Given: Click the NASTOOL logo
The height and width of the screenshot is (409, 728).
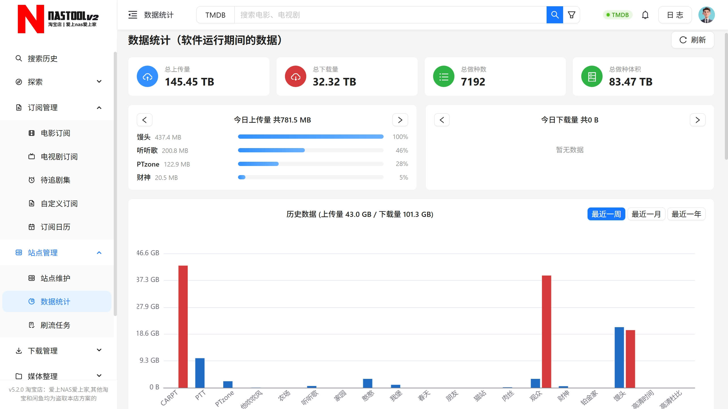Looking at the screenshot, I should (58, 19).
